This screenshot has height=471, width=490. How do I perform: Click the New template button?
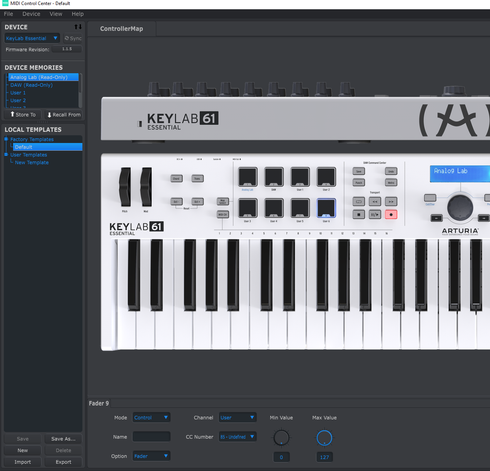coord(23,450)
